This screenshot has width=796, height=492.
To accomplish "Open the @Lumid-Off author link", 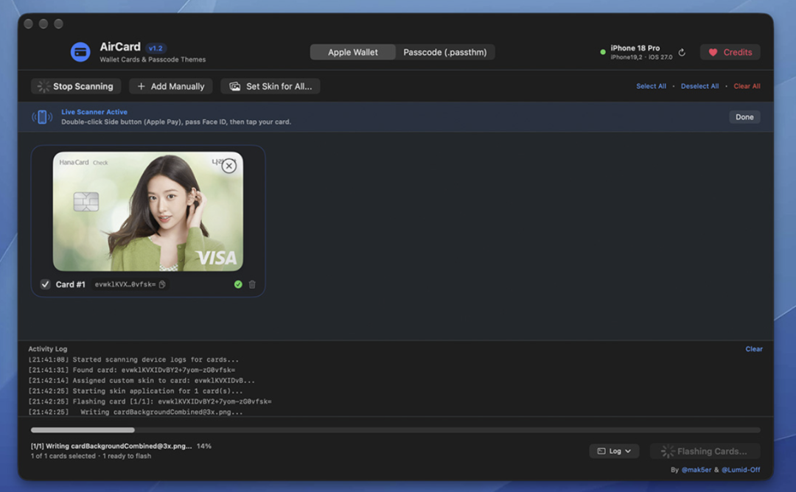I will click(x=741, y=470).
